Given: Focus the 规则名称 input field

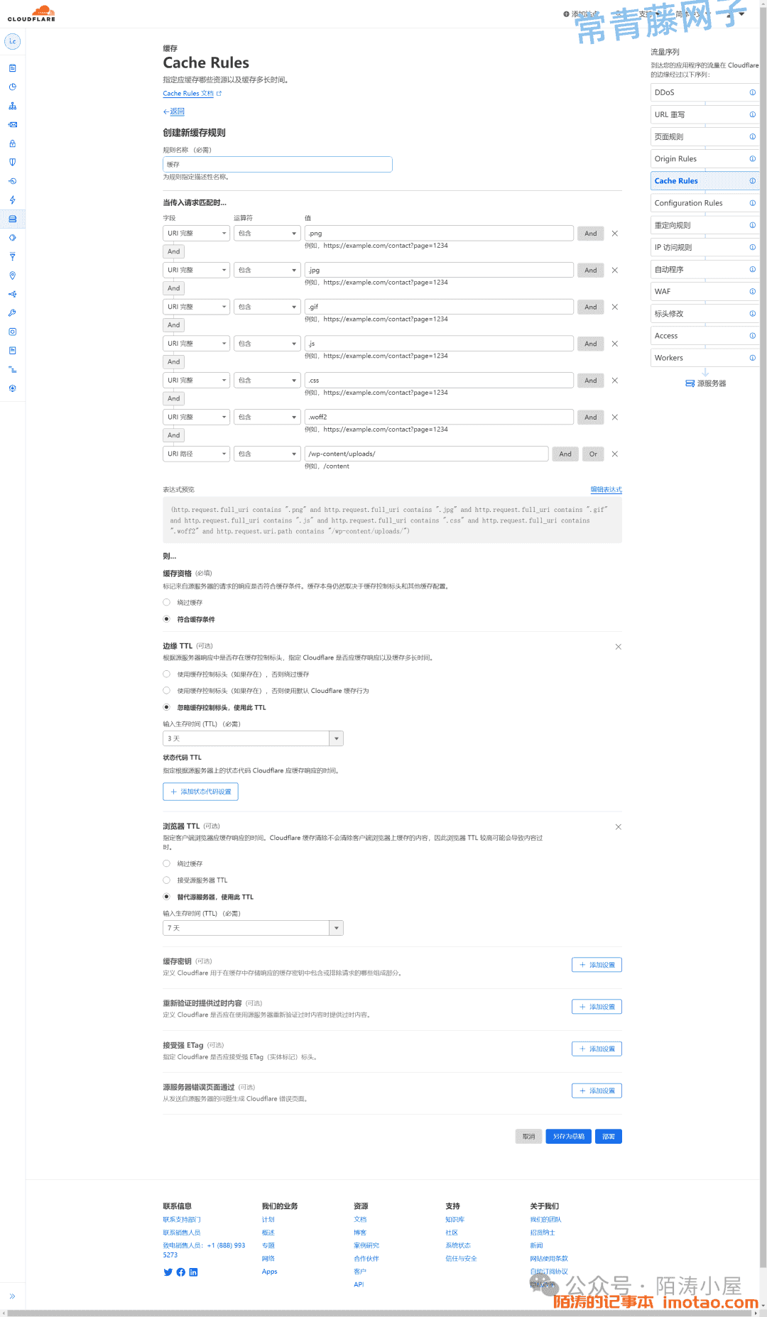Looking at the screenshot, I should point(278,165).
